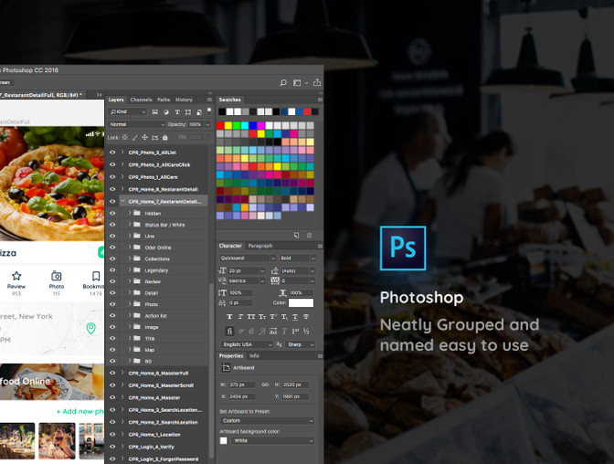
Task: Switch to the History tab
Action: [x=184, y=100]
